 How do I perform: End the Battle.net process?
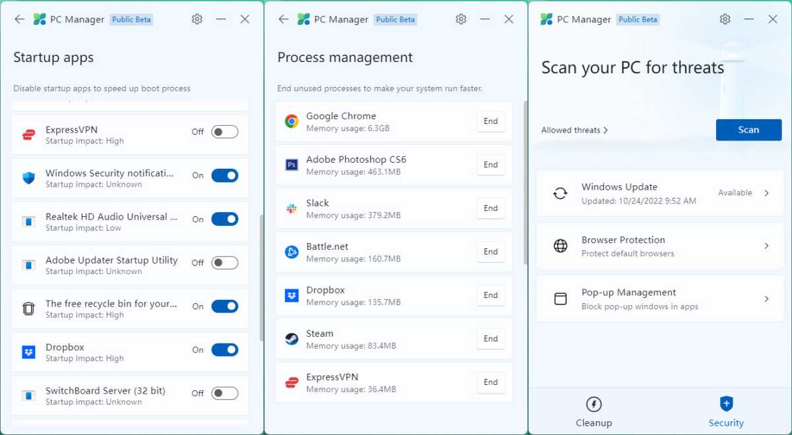tap(490, 252)
